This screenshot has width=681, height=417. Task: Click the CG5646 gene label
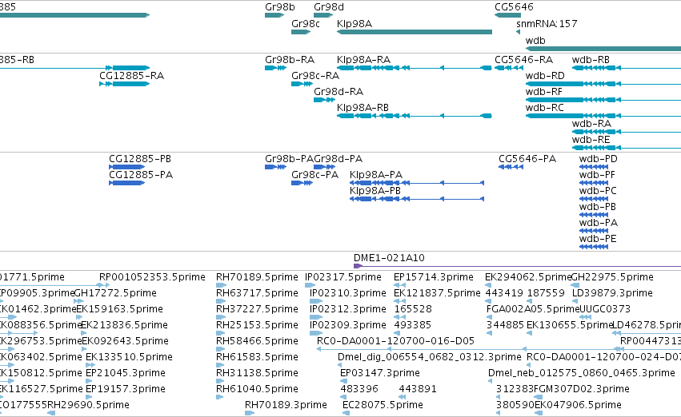click(x=514, y=7)
